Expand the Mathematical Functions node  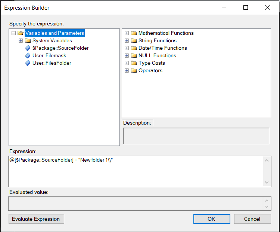tap(127, 33)
